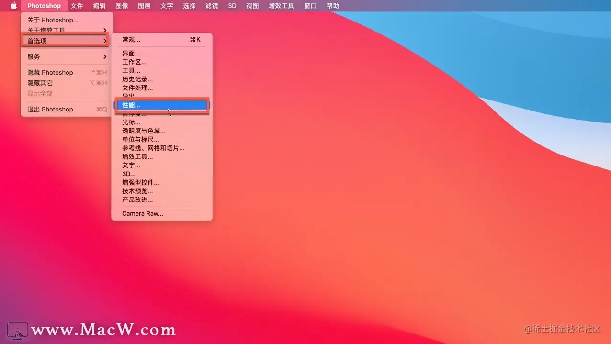This screenshot has width=611, height=344.
Task: Open 增效工具... in preferences submenu
Action: [x=162, y=156]
